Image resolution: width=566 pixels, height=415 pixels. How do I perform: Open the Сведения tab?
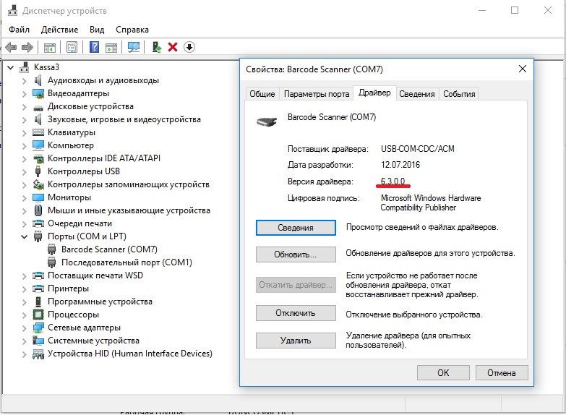pyautogui.click(x=417, y=94)
